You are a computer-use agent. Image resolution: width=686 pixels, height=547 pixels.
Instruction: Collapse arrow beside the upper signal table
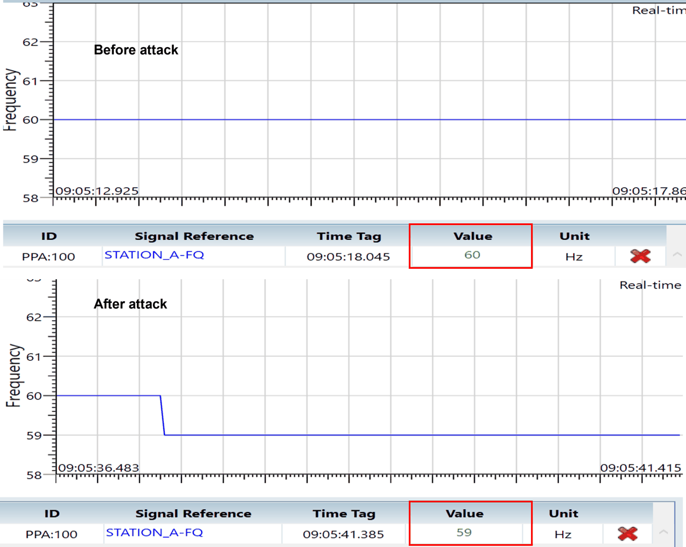[x=677, y=255]
